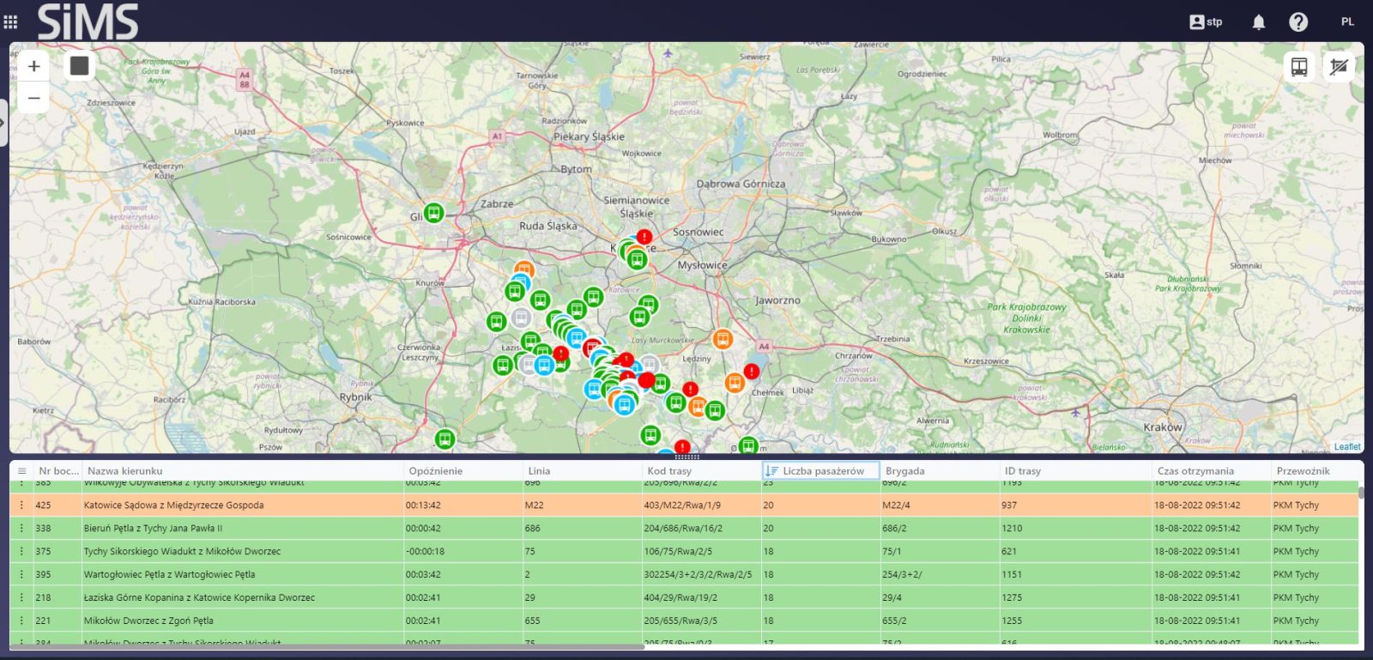The height and width of the screenshot is (660, 1373).
Task: Switch language via PL button
Action: pyautogui.click(x=1347, y=21)
